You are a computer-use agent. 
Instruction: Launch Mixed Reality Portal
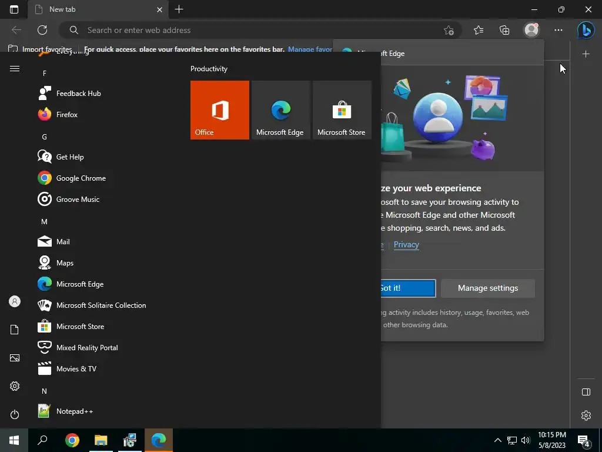tap(92, 347)
